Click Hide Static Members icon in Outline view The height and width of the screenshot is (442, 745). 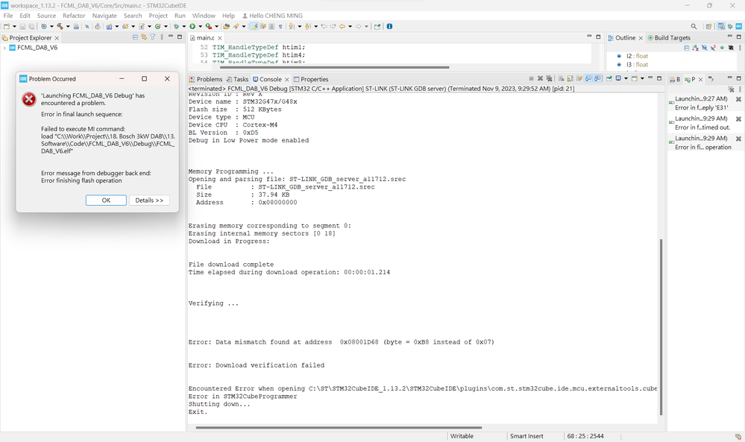(713, 48)
